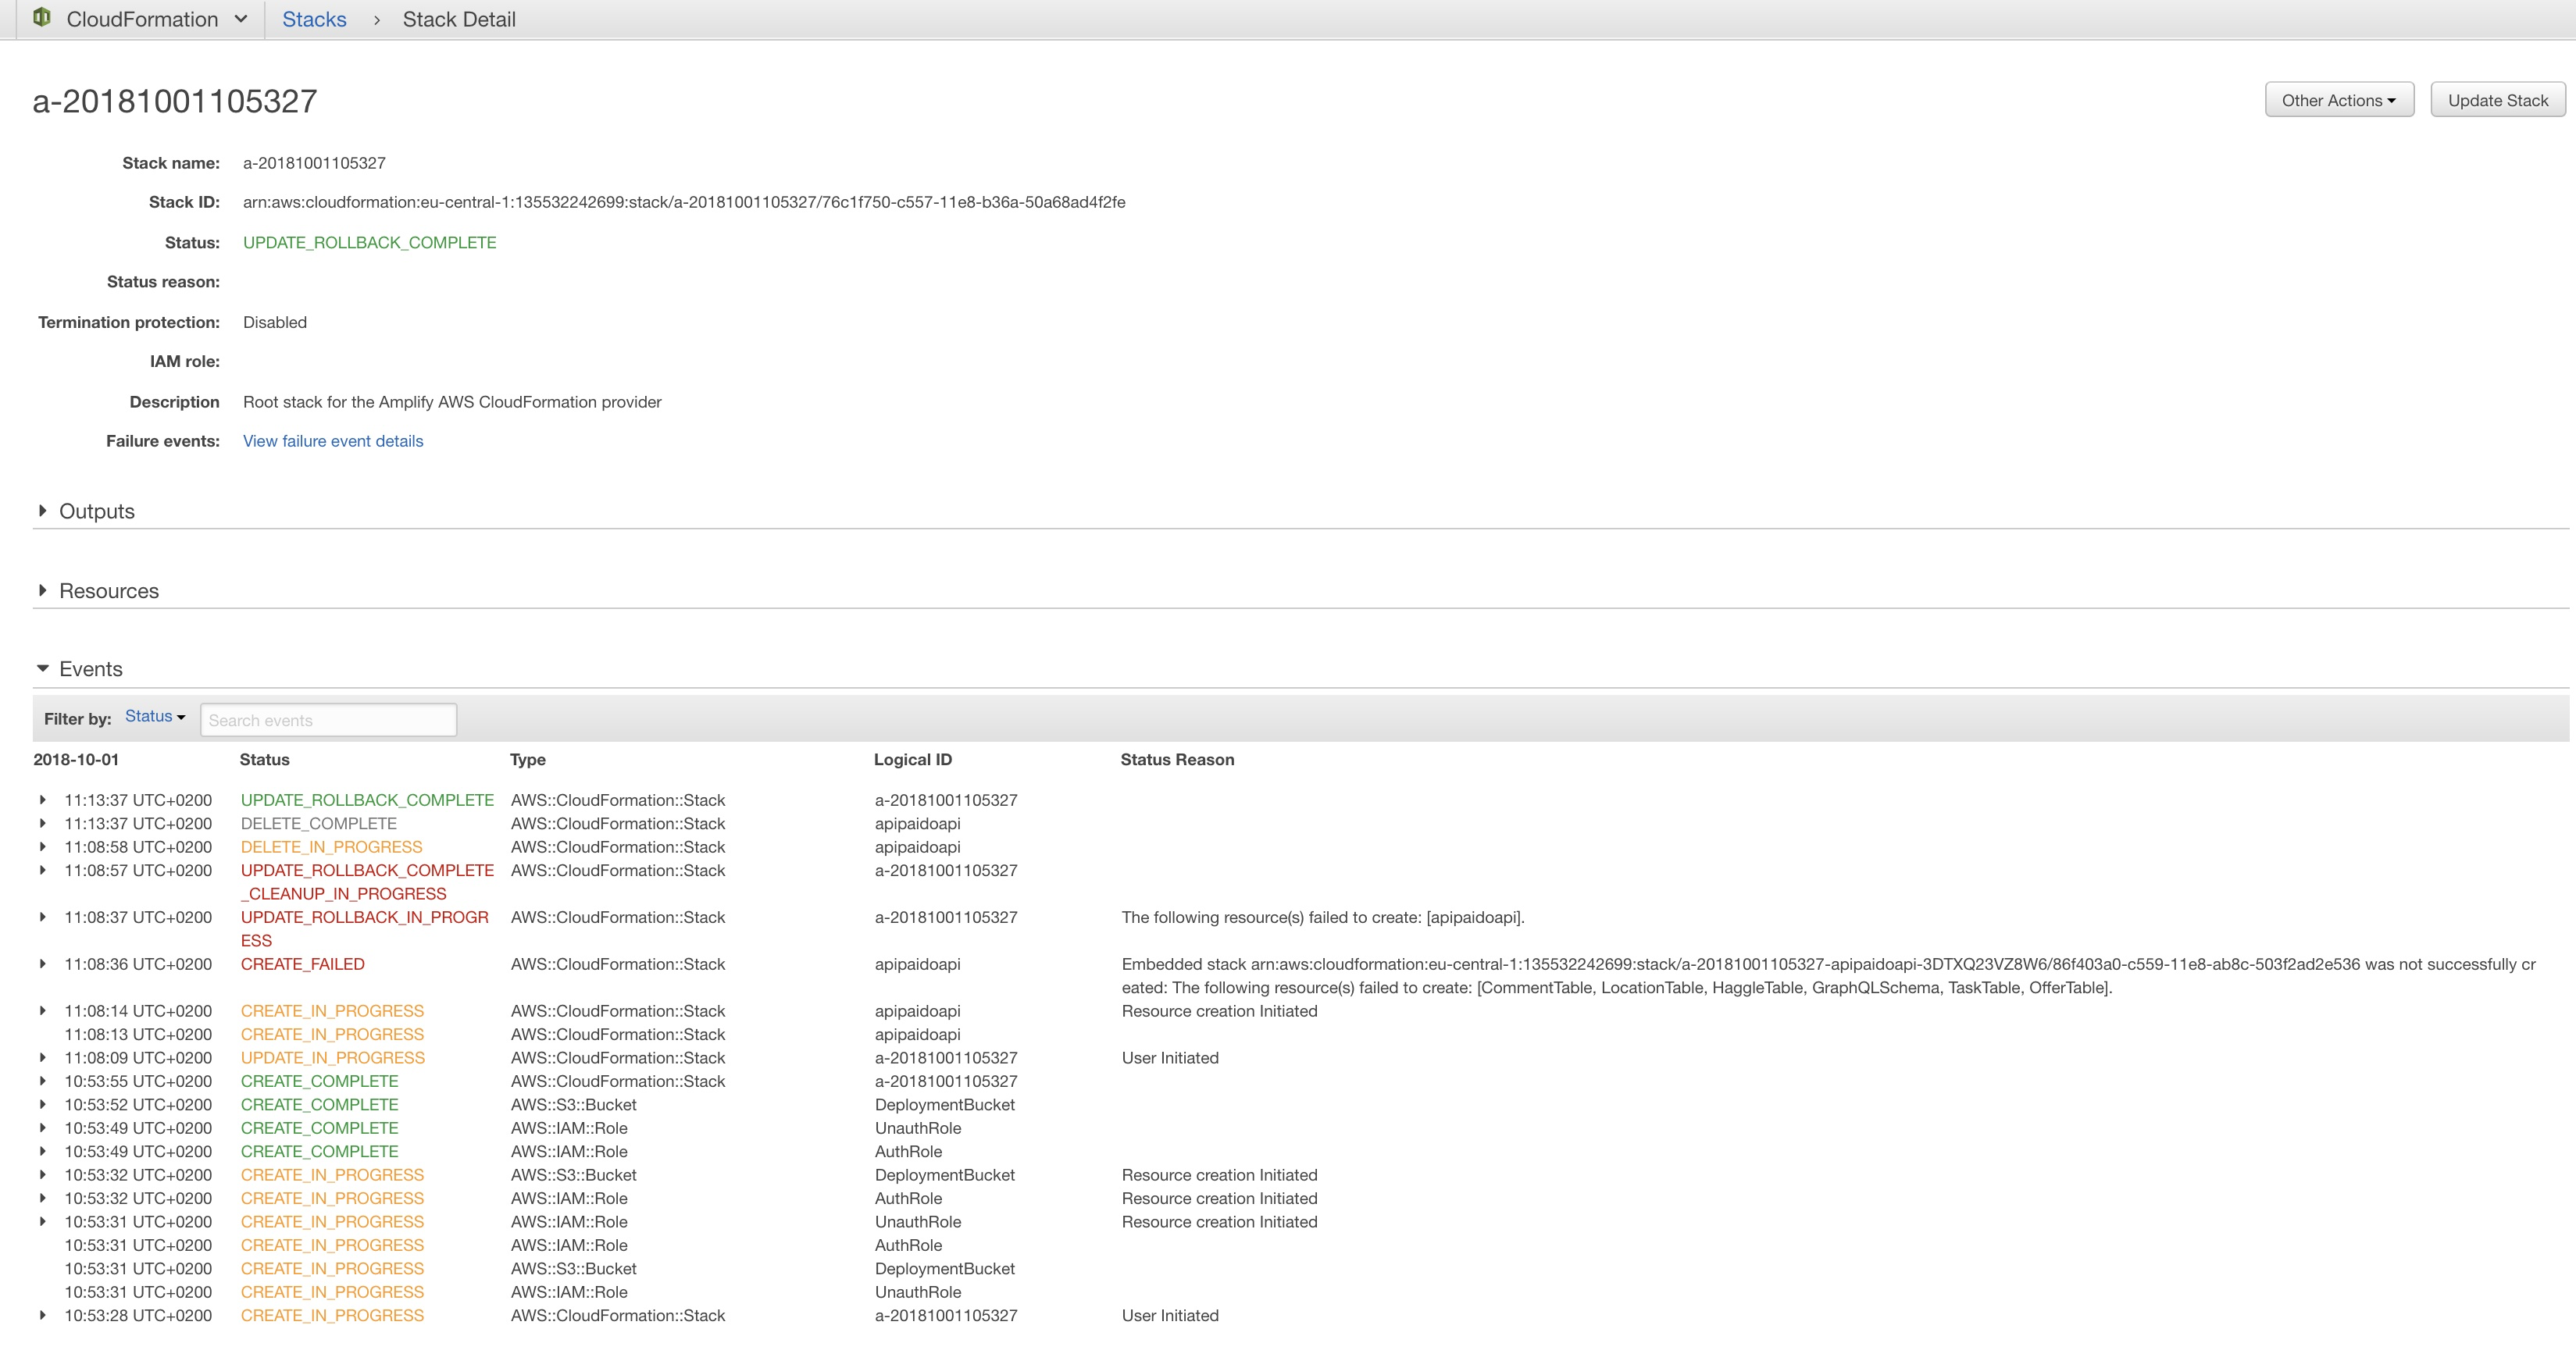
Task: Open the Other Actions dropdown
Action: pos(2339,99)
